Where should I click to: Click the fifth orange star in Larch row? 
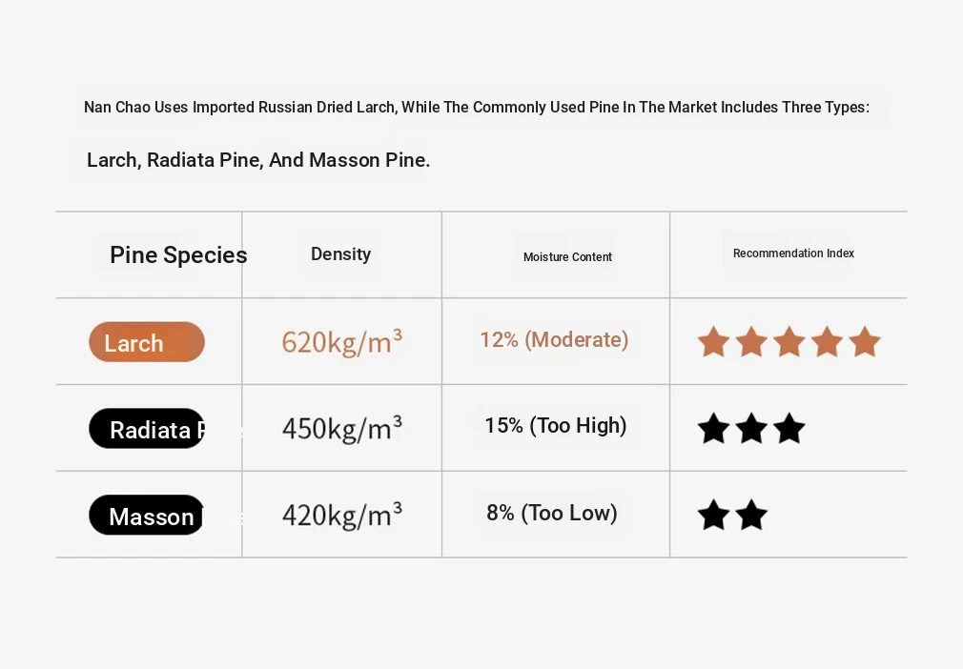coord(865,342)
